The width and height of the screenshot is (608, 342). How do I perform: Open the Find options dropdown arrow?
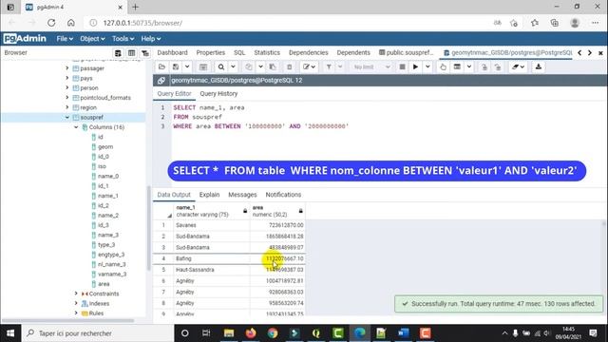pyautogui.click(x=233, y=67)
